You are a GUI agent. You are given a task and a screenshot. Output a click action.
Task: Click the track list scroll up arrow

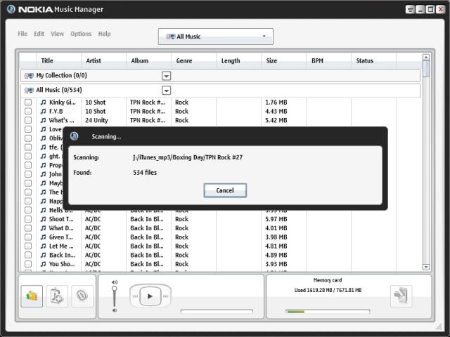coord(426,58)
